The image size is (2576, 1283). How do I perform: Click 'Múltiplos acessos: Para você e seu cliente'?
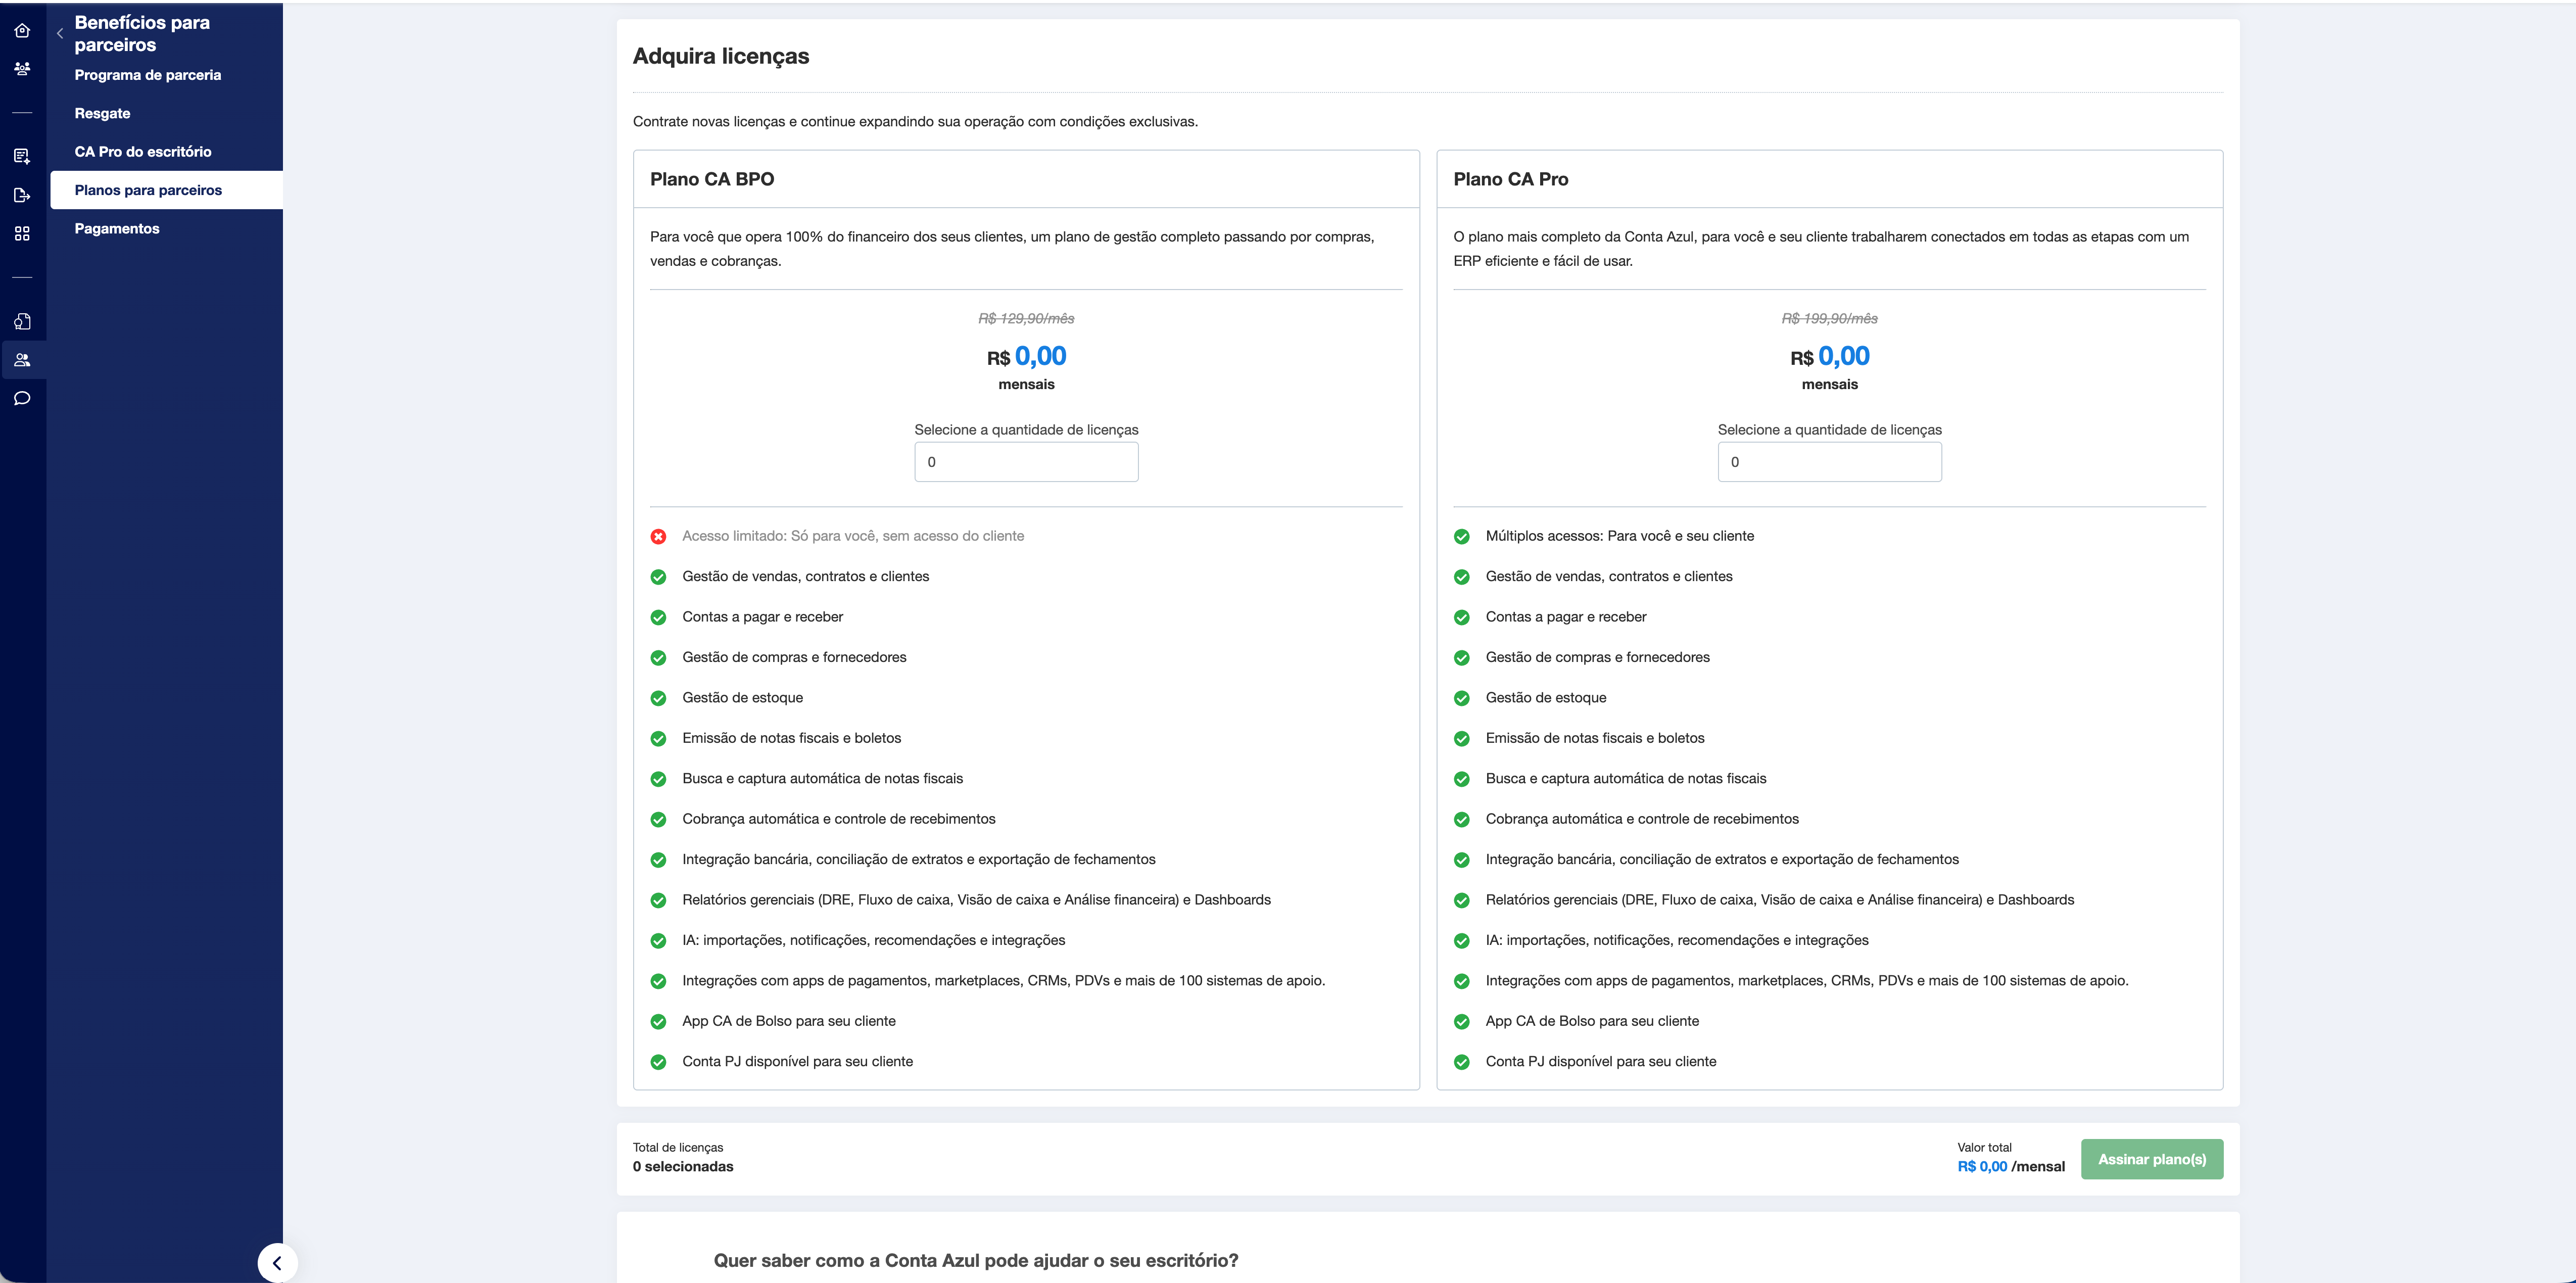click(x=1619, y=536)
